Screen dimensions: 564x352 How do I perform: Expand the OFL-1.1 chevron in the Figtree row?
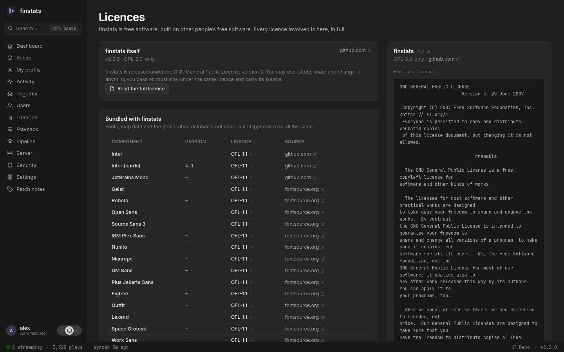pos(251,294)
